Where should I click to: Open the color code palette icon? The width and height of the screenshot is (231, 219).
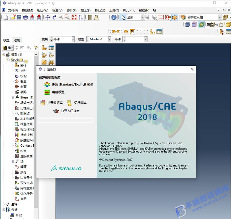click(x=183, y=17)
